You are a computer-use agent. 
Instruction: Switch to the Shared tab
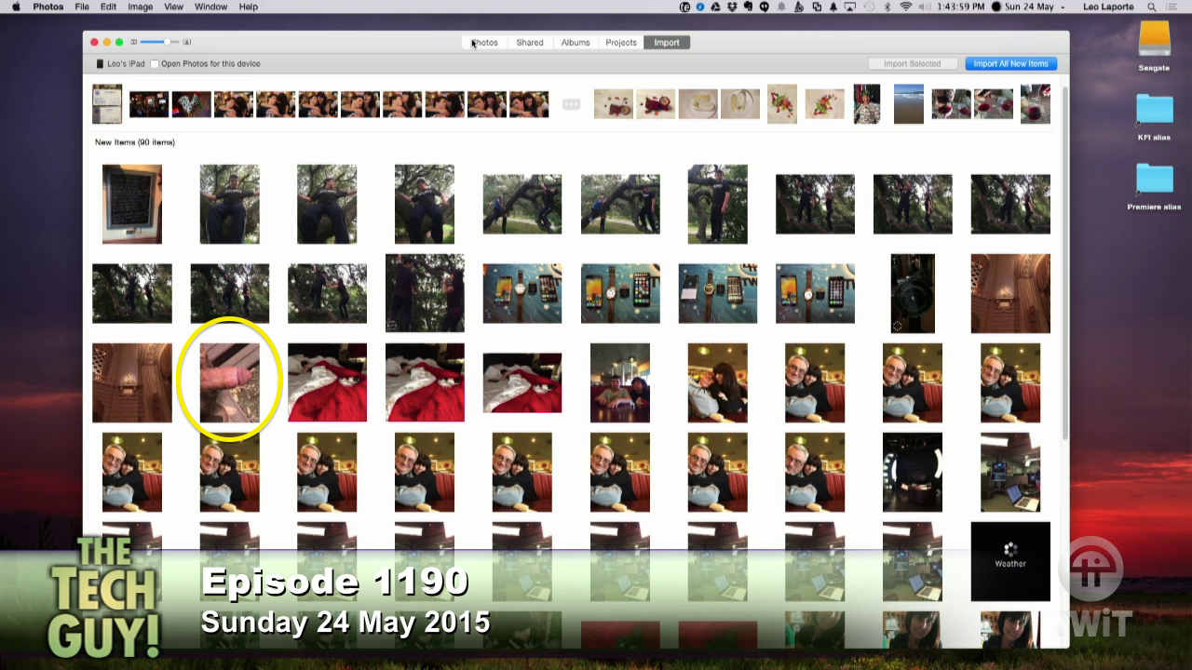coord(530,43)
